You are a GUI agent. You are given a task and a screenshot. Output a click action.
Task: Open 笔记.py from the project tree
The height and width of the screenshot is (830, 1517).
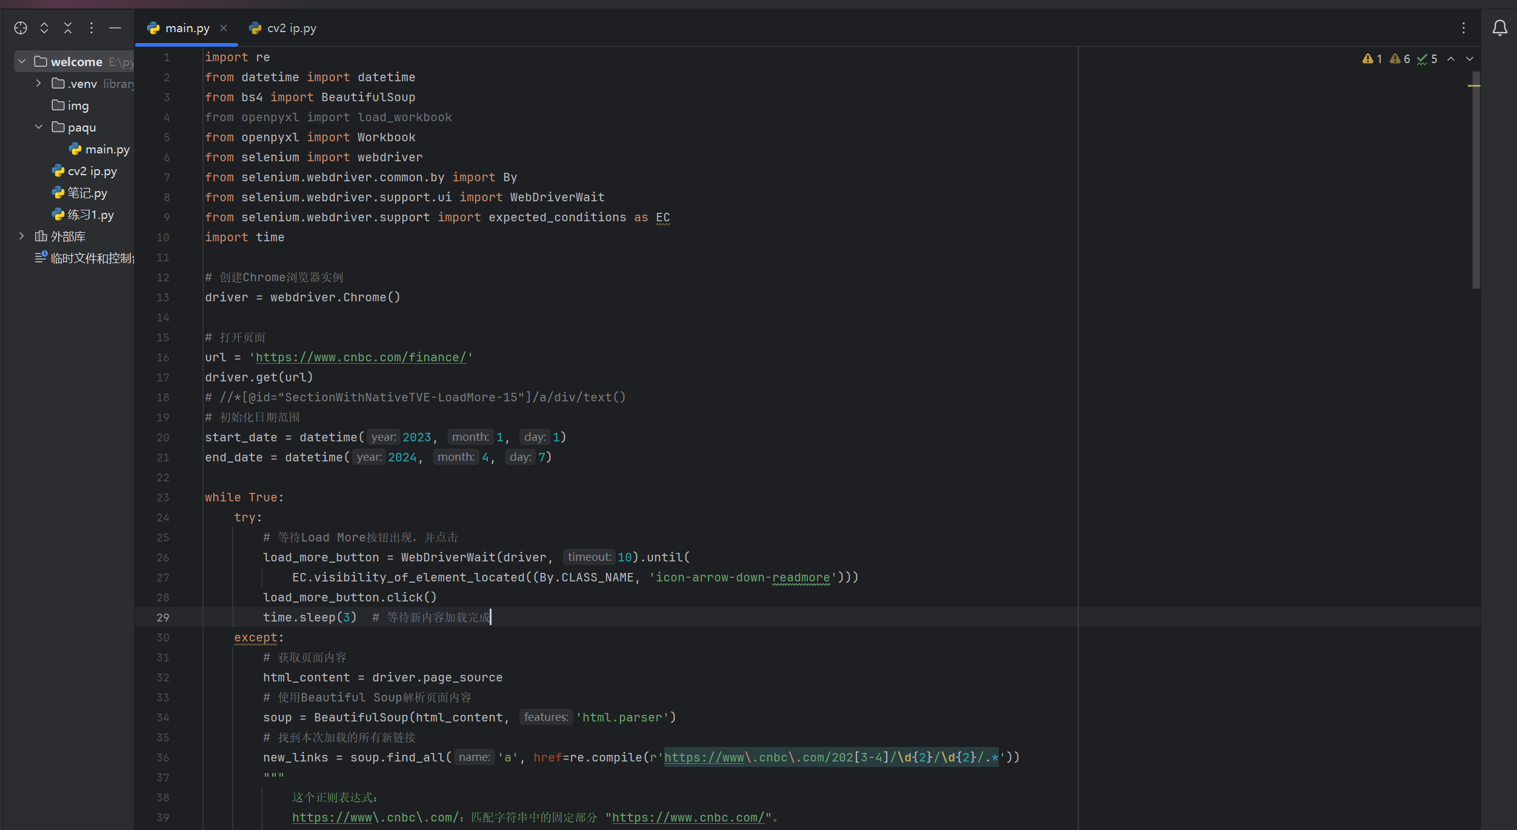click(x=87, y=193)
